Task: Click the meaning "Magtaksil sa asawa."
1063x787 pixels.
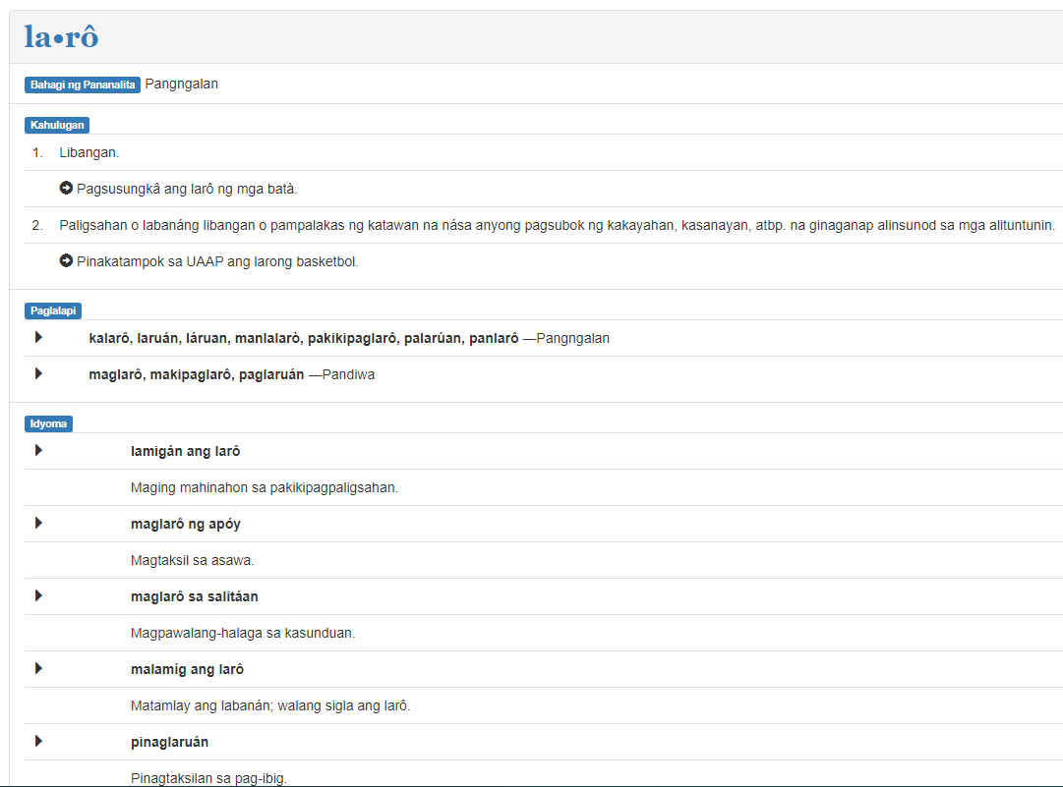Action: tap(192, 560)
